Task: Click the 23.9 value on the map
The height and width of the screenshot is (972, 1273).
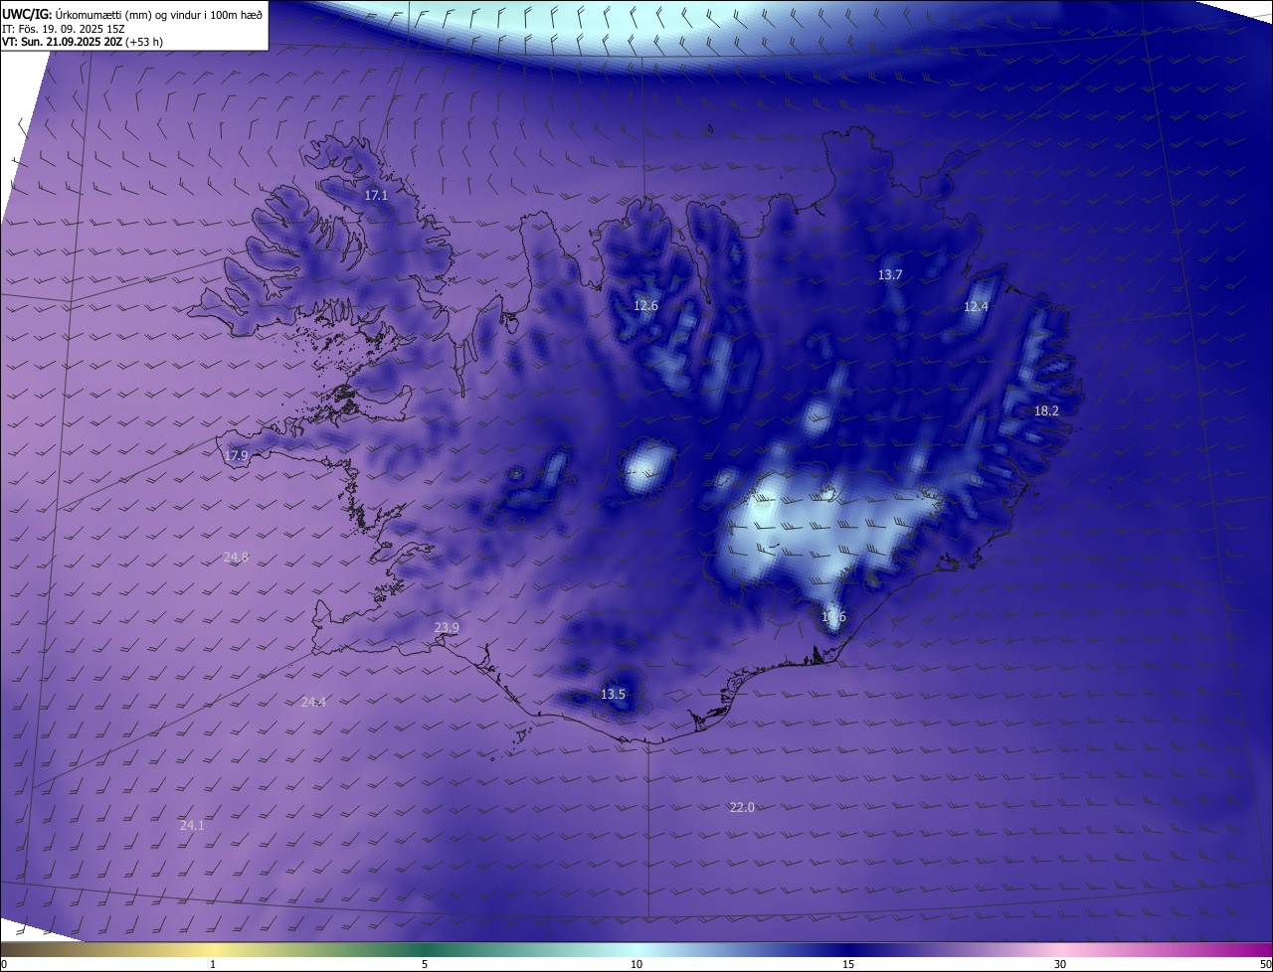Action: pos(447,627)
